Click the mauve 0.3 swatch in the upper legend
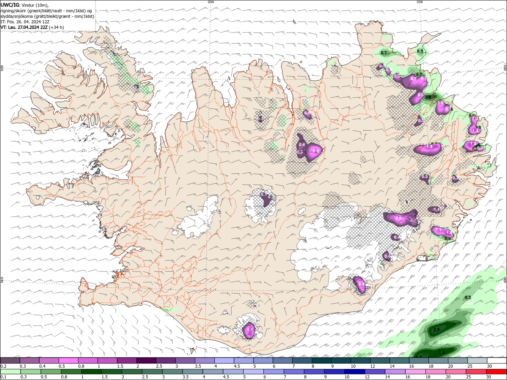Image resolution: width=507 pixels, height=380 pixels. click(29, 361)
